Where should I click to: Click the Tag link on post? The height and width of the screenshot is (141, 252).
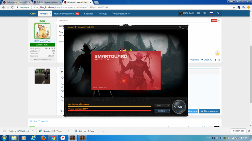click(217, 60)
